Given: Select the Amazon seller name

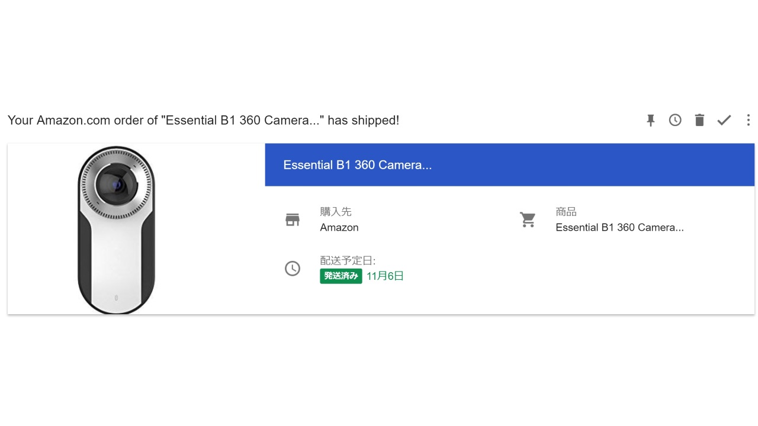Looking at the screenshot, I should [339, 227].
